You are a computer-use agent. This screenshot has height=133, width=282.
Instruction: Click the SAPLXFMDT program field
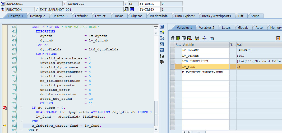34,4
